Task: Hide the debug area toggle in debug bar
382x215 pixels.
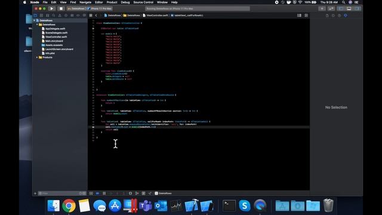Action: click(x=91, y=193)
